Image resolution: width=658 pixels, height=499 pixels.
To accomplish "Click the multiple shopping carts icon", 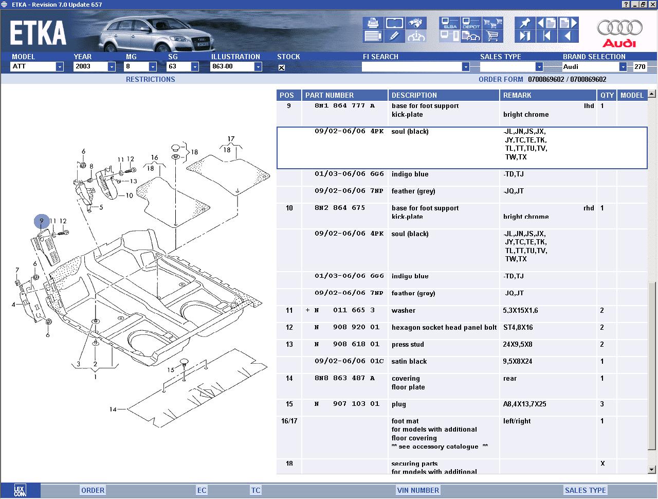I will coord(493,23).
